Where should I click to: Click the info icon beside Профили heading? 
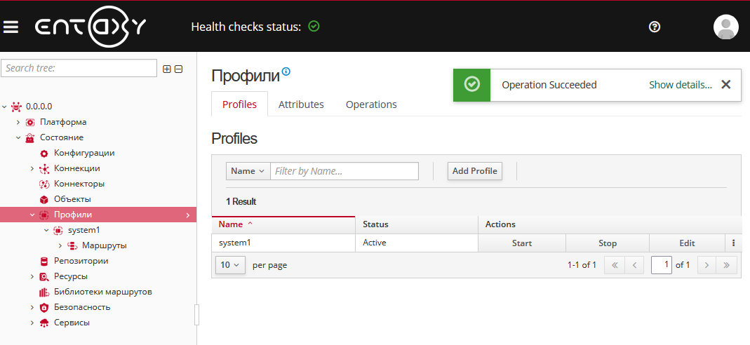[286, 72]
